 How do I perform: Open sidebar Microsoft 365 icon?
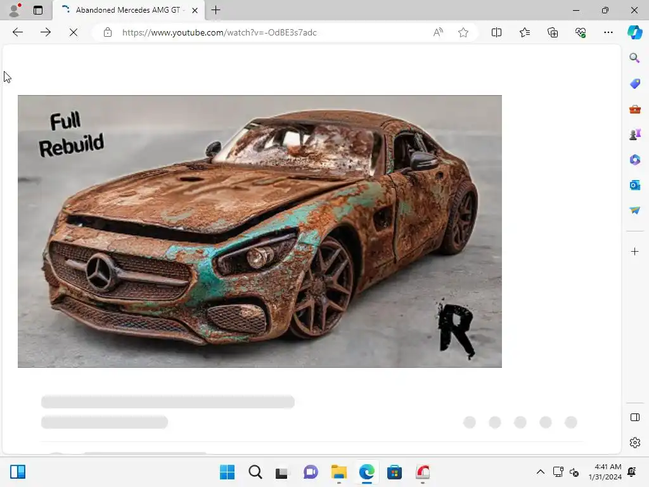634,159
